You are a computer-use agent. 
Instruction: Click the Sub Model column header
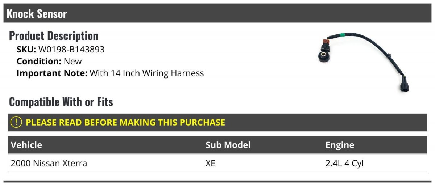pyautogui.click(x=228, y=145)
